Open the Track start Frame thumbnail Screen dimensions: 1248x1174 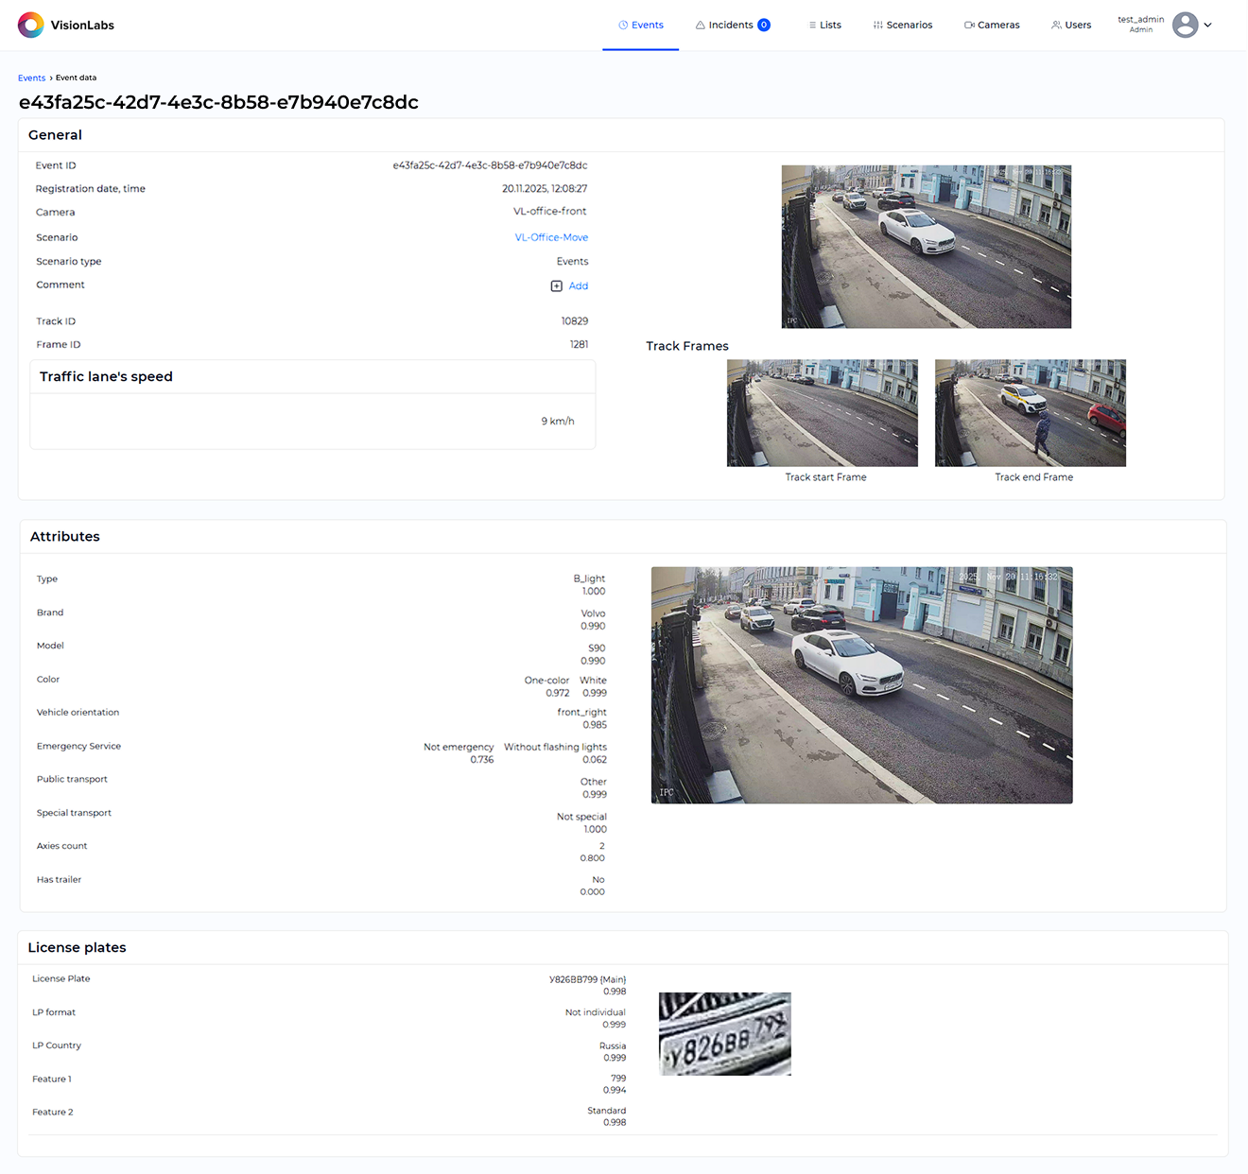click(x=822, y=413)
